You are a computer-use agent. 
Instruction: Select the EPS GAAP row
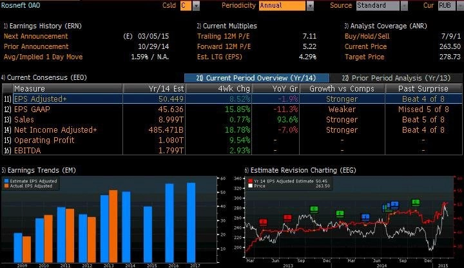coord(232,109)
